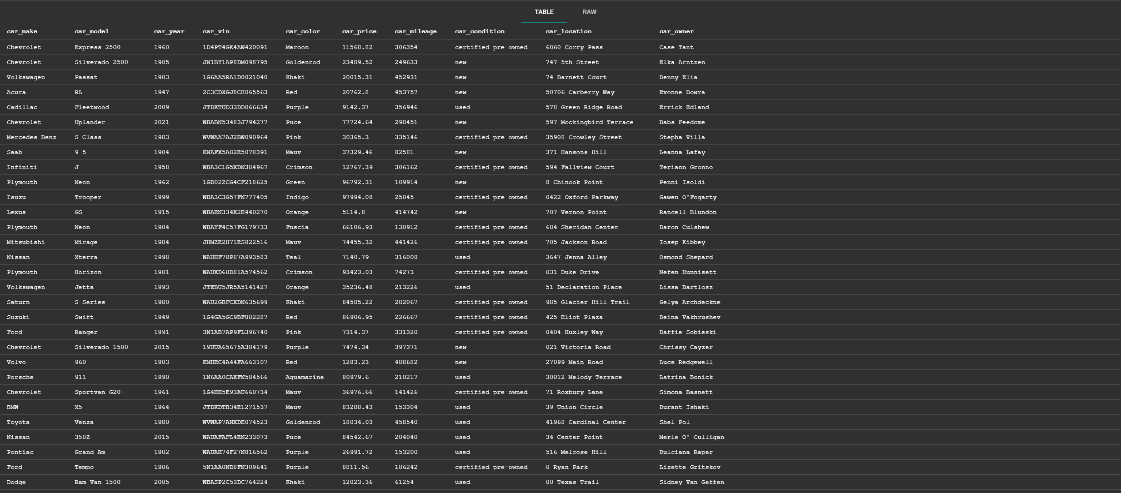The height and width of the screenshot is (493, 1121).
Task: Click the 'Dodge' make cell
Action: tap(16, 482)
